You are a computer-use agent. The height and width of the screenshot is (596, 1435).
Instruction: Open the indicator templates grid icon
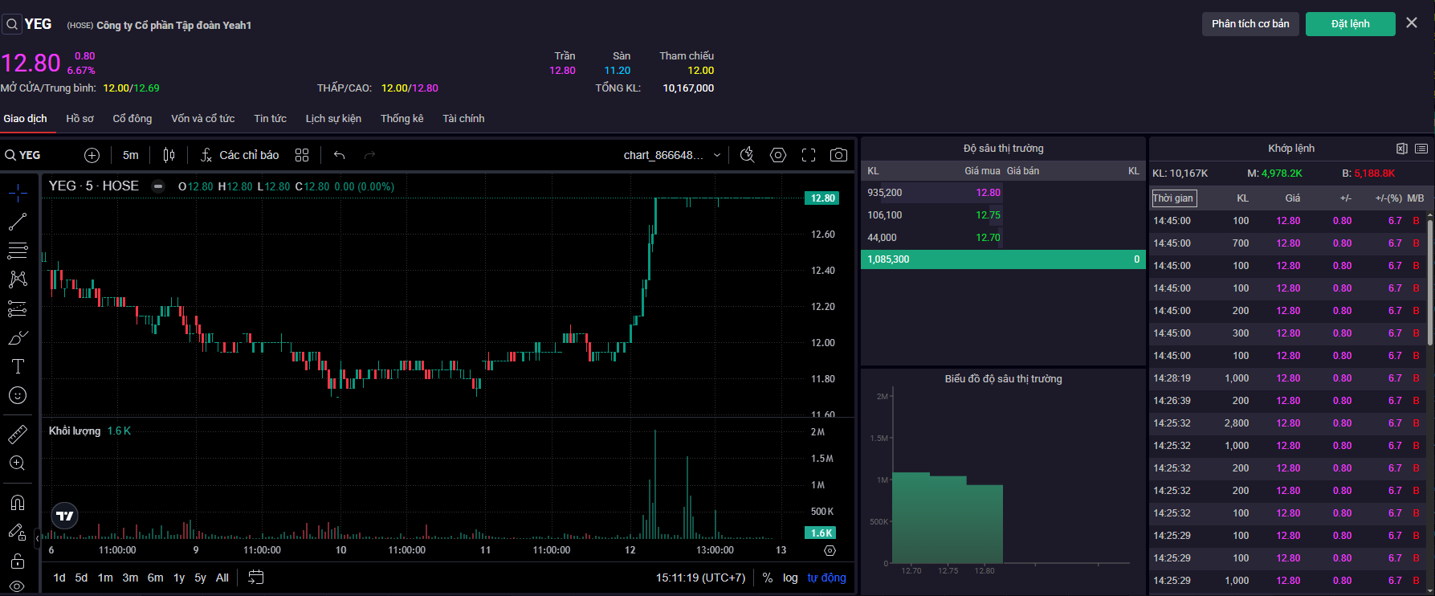click(302, 155)
